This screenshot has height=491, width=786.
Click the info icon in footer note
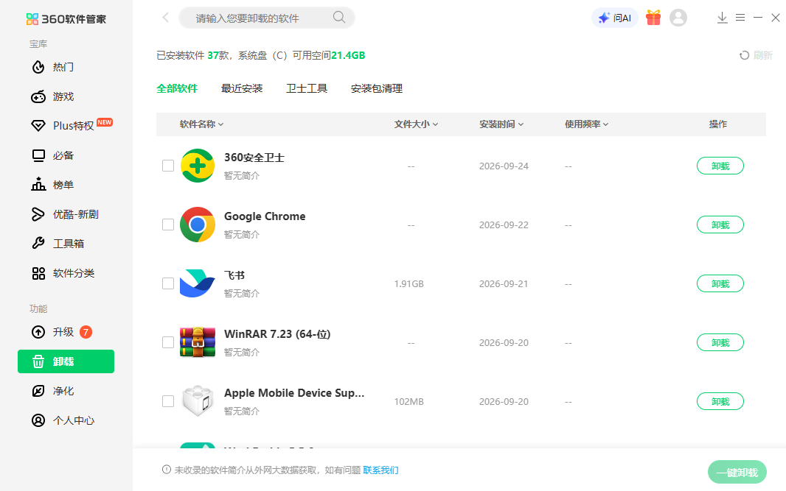pyautogui.click(x=167, y=470)
